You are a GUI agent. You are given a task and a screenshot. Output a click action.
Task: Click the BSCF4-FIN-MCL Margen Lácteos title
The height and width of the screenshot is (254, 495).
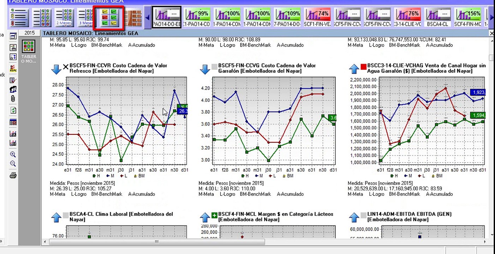[x=276, y=217]
